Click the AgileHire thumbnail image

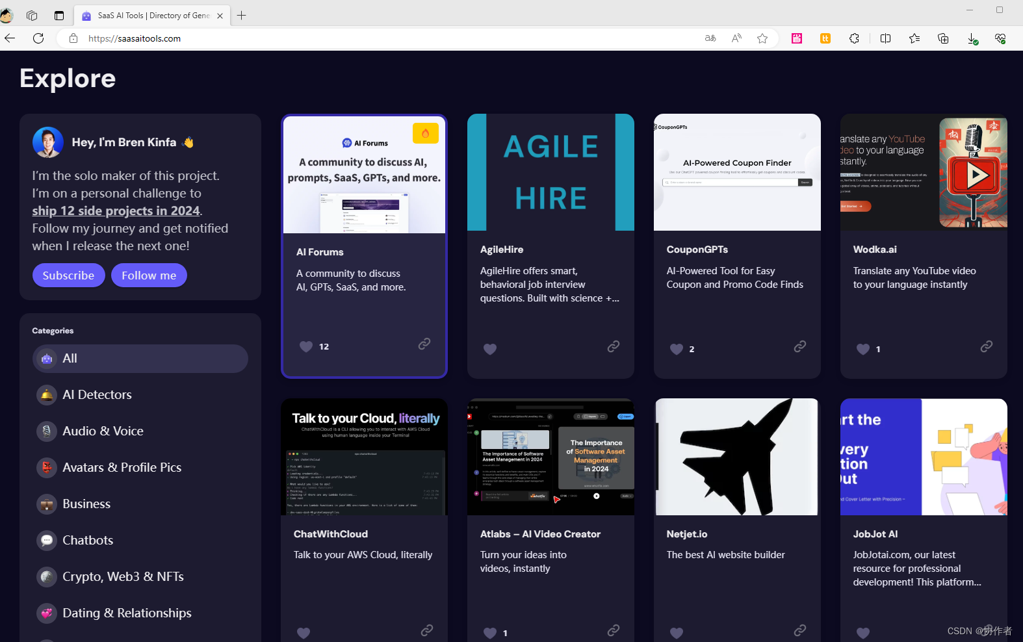point(550,172)
